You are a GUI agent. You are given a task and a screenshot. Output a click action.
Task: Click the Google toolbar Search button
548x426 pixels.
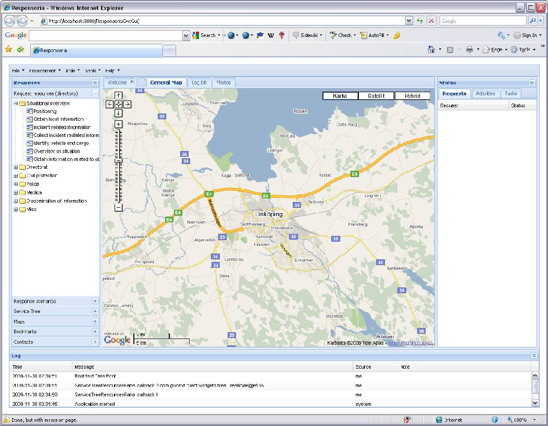coord(206,35)
